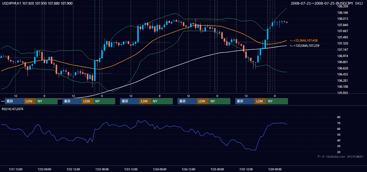Select the 7/22 00:00 time axis label
Screen dimensions: 367x172
tap(44, 169)
